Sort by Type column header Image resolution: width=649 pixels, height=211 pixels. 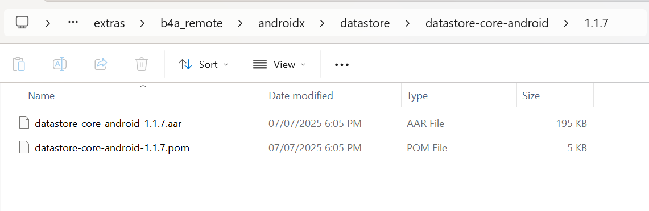[417, 96]
